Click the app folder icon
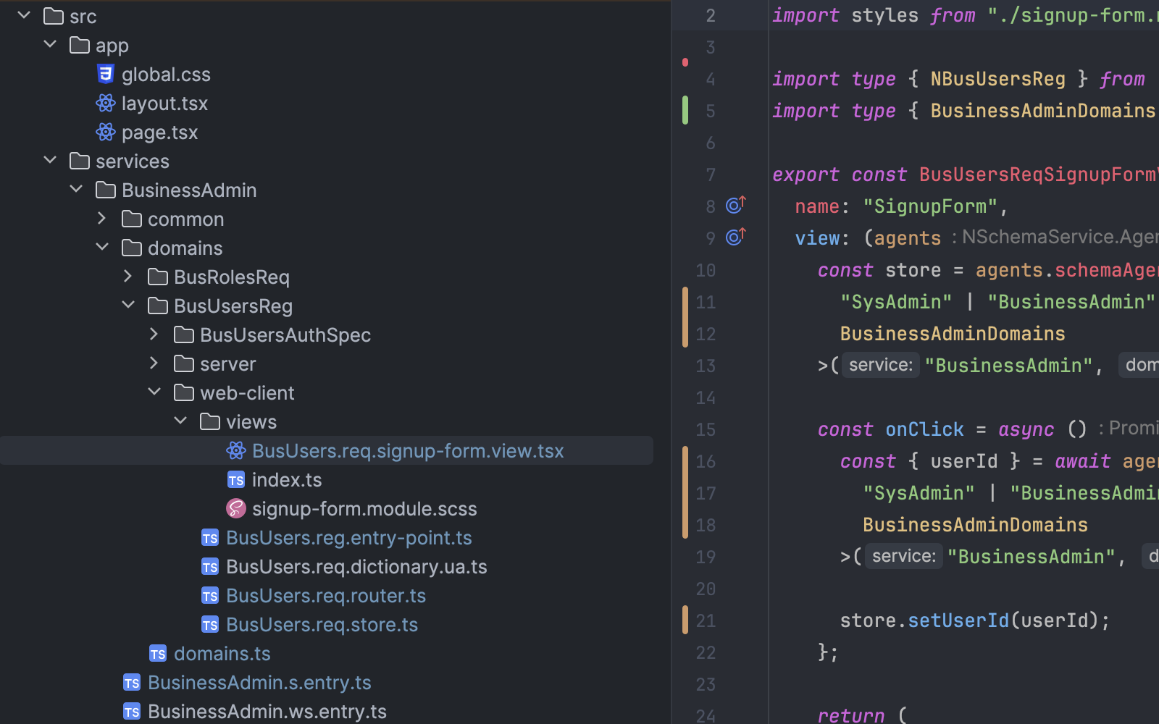1159x724 pixels. click(x=80, y=45)
